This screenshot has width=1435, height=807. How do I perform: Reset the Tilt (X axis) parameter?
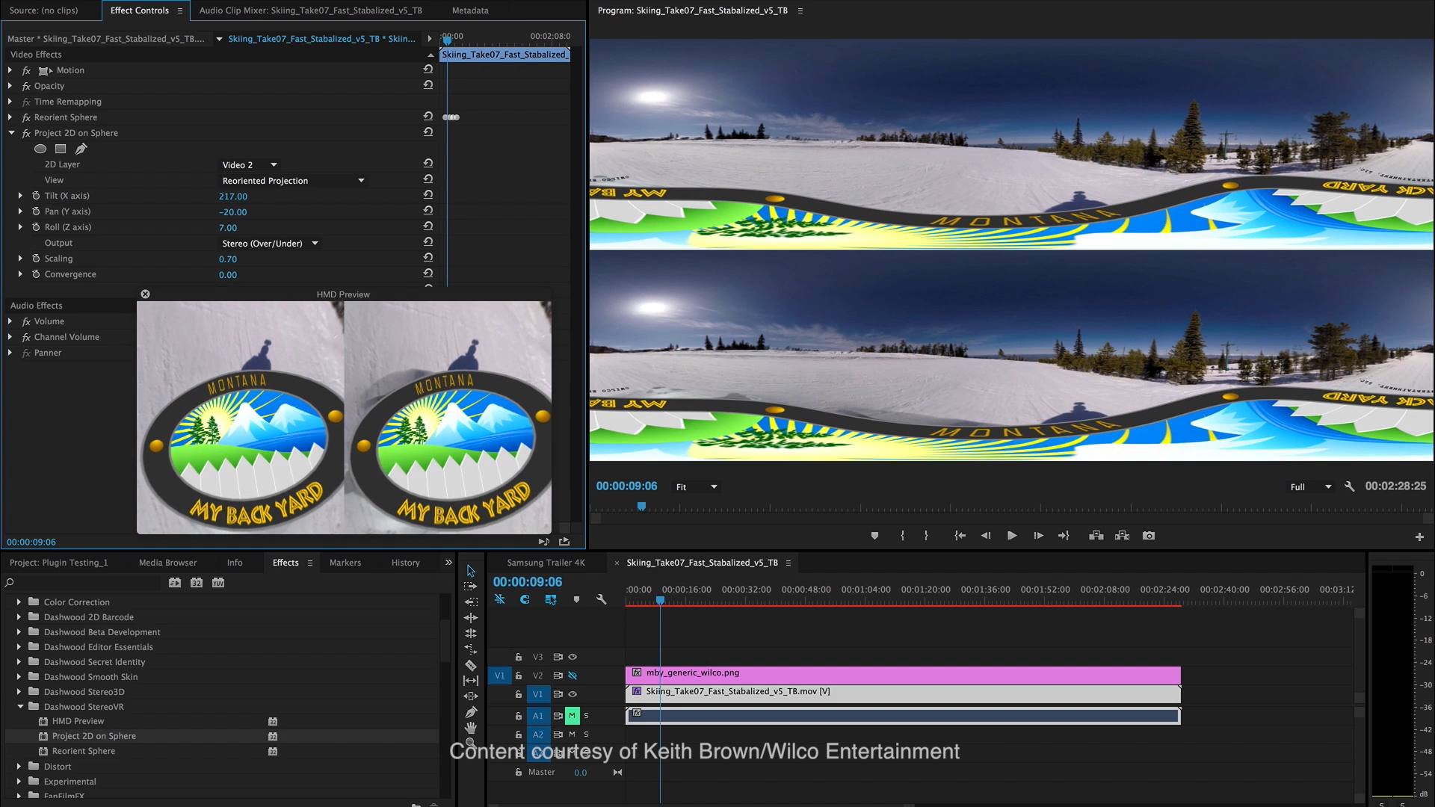tap(428, 195)
